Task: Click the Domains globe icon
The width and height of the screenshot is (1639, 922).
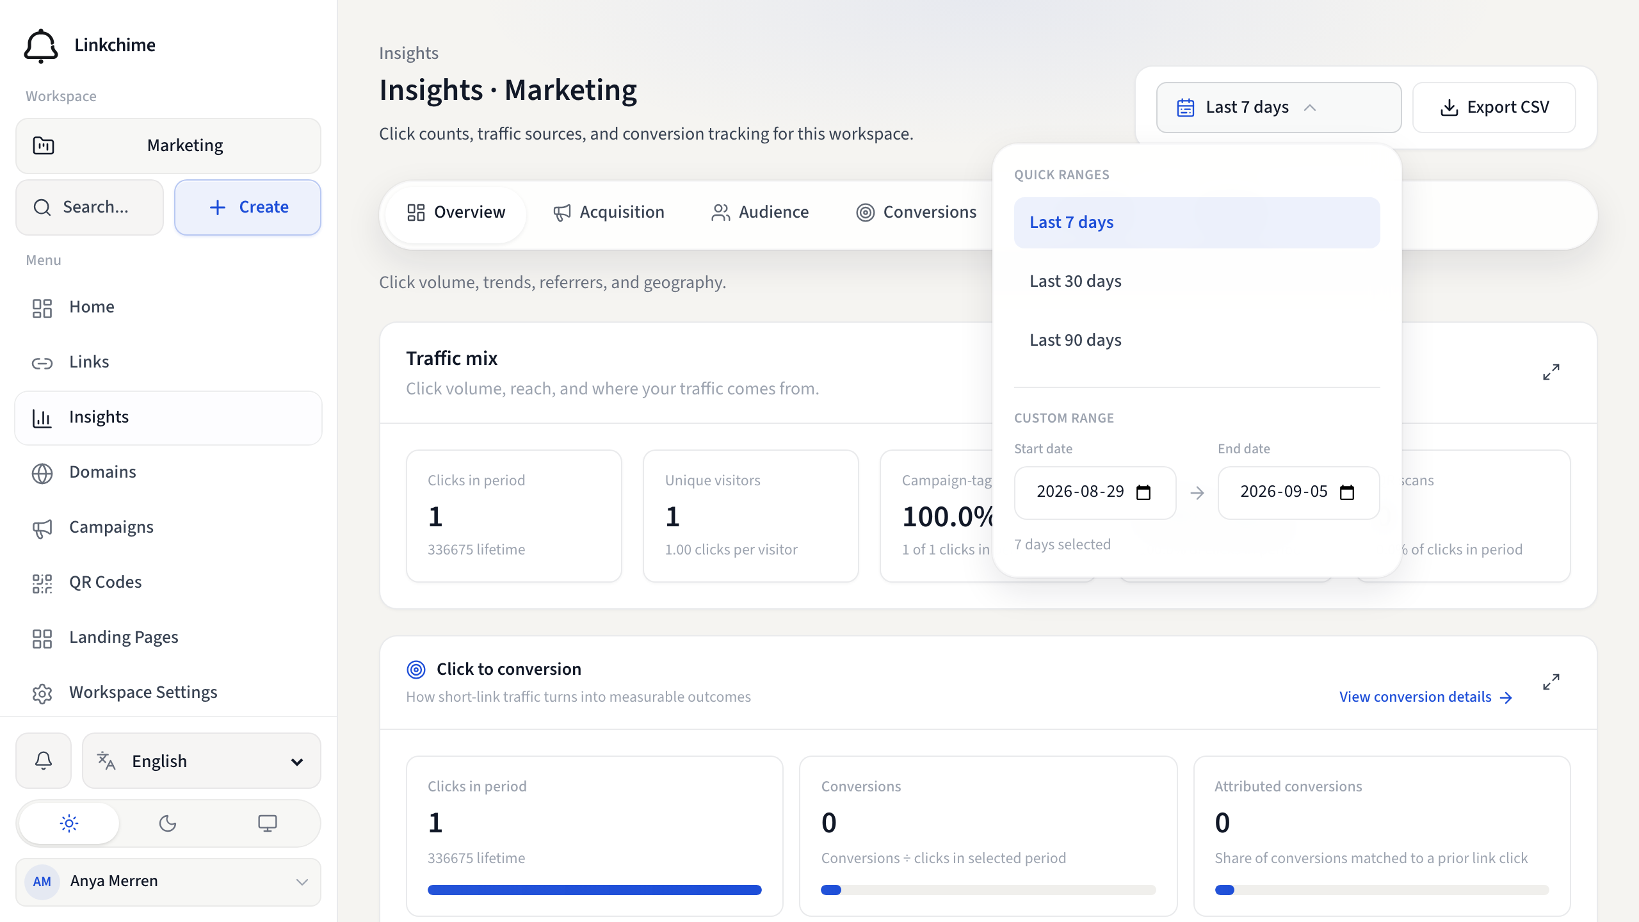Action: coord(42,473)
